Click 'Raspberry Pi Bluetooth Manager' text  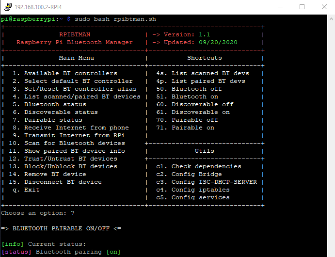coord(75,42)
